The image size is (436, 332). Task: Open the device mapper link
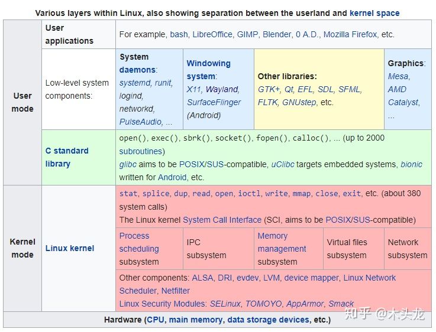pyautogui.click(x=311, y=278)
